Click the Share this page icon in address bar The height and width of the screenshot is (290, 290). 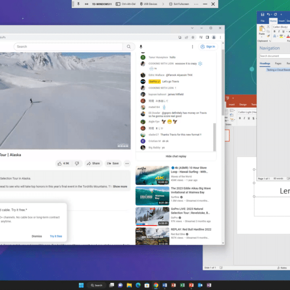pos(186,37)
